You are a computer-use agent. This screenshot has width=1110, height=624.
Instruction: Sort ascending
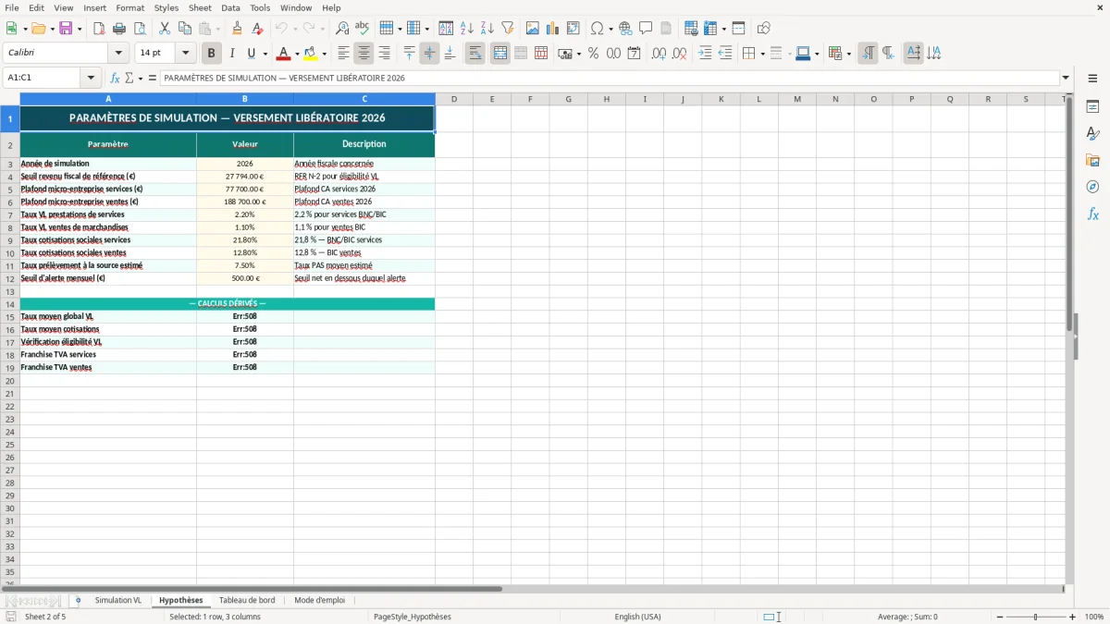(x=467, y=29)
